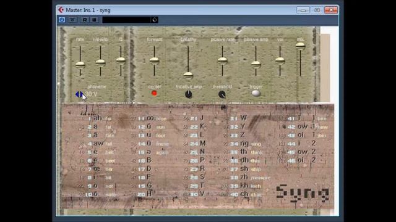Maximize the syng plugin window
This screenshot has height=222, width=396.
[x=317, y=10]
